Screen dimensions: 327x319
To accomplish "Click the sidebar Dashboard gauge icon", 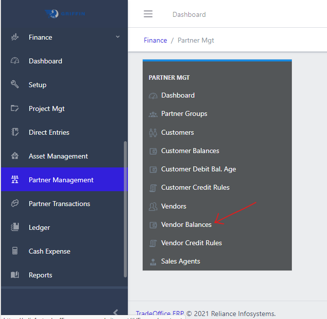I will pyautogui.click(x=15, y=61).
